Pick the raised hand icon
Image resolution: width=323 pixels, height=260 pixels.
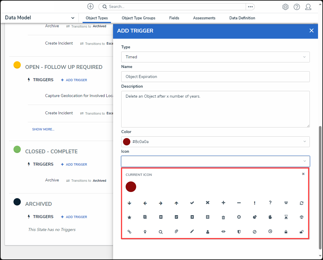(x=270, y=217)
